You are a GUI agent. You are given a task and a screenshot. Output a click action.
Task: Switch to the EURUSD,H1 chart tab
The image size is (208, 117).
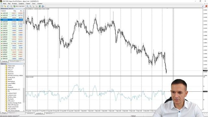[30, 113]
